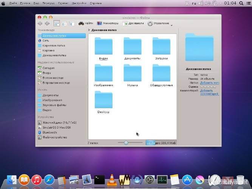252x189 pixels.
Task: Click the Добавить метки link
Action: tap(209, 82)
